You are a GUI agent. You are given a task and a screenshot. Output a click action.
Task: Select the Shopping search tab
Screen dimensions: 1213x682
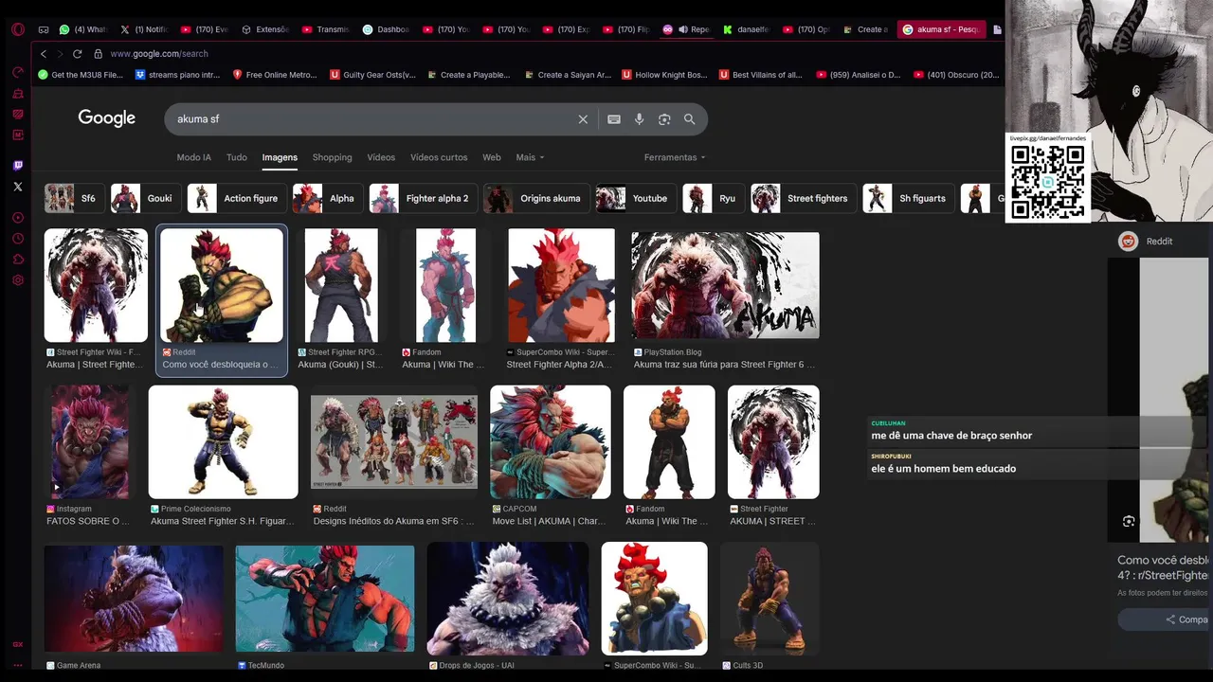[332, 157]
